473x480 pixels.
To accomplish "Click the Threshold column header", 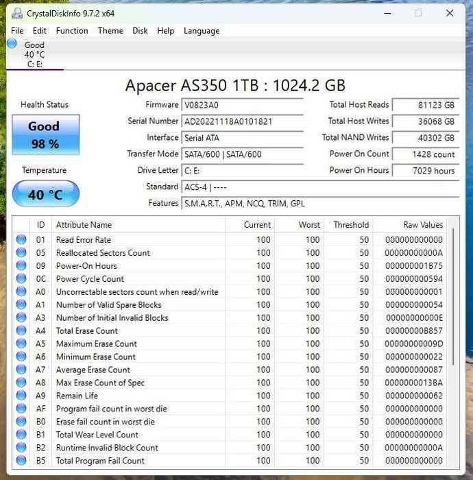I will pyautogui.click(x=348, y=225).
